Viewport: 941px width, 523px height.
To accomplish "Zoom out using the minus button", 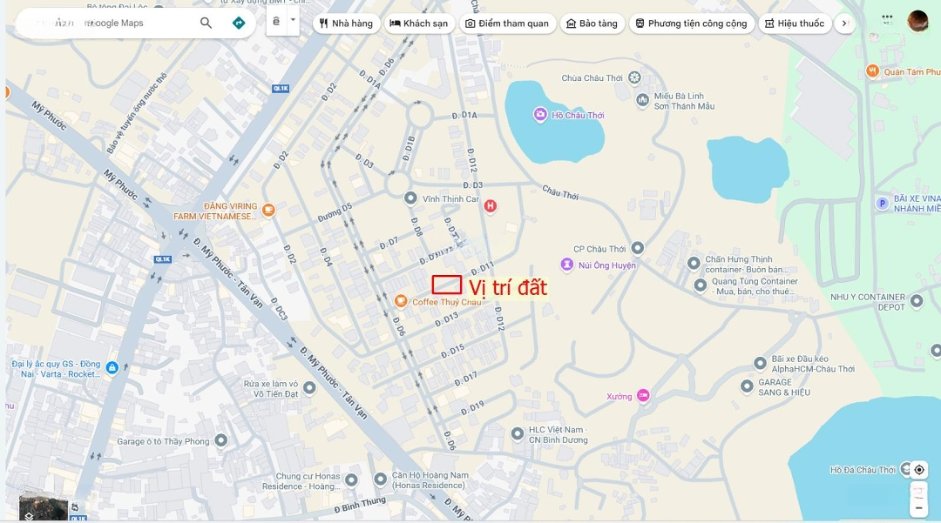I will (919, 508).
